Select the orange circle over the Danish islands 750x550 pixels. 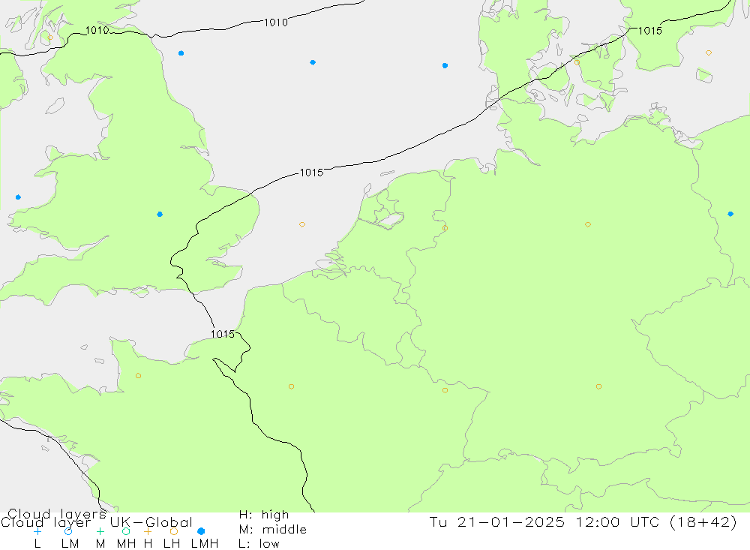coord(577,62)
